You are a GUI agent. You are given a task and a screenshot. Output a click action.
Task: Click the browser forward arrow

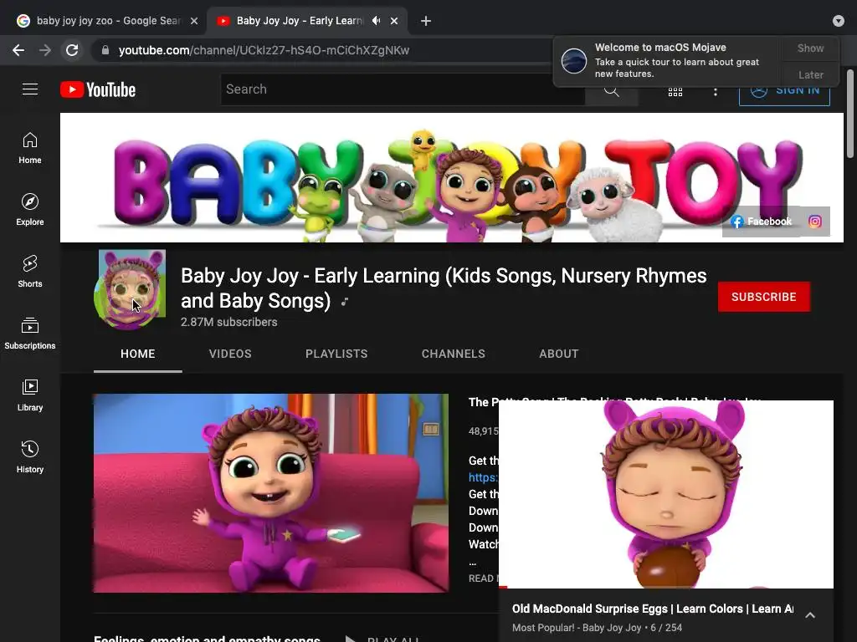point(45,50)
